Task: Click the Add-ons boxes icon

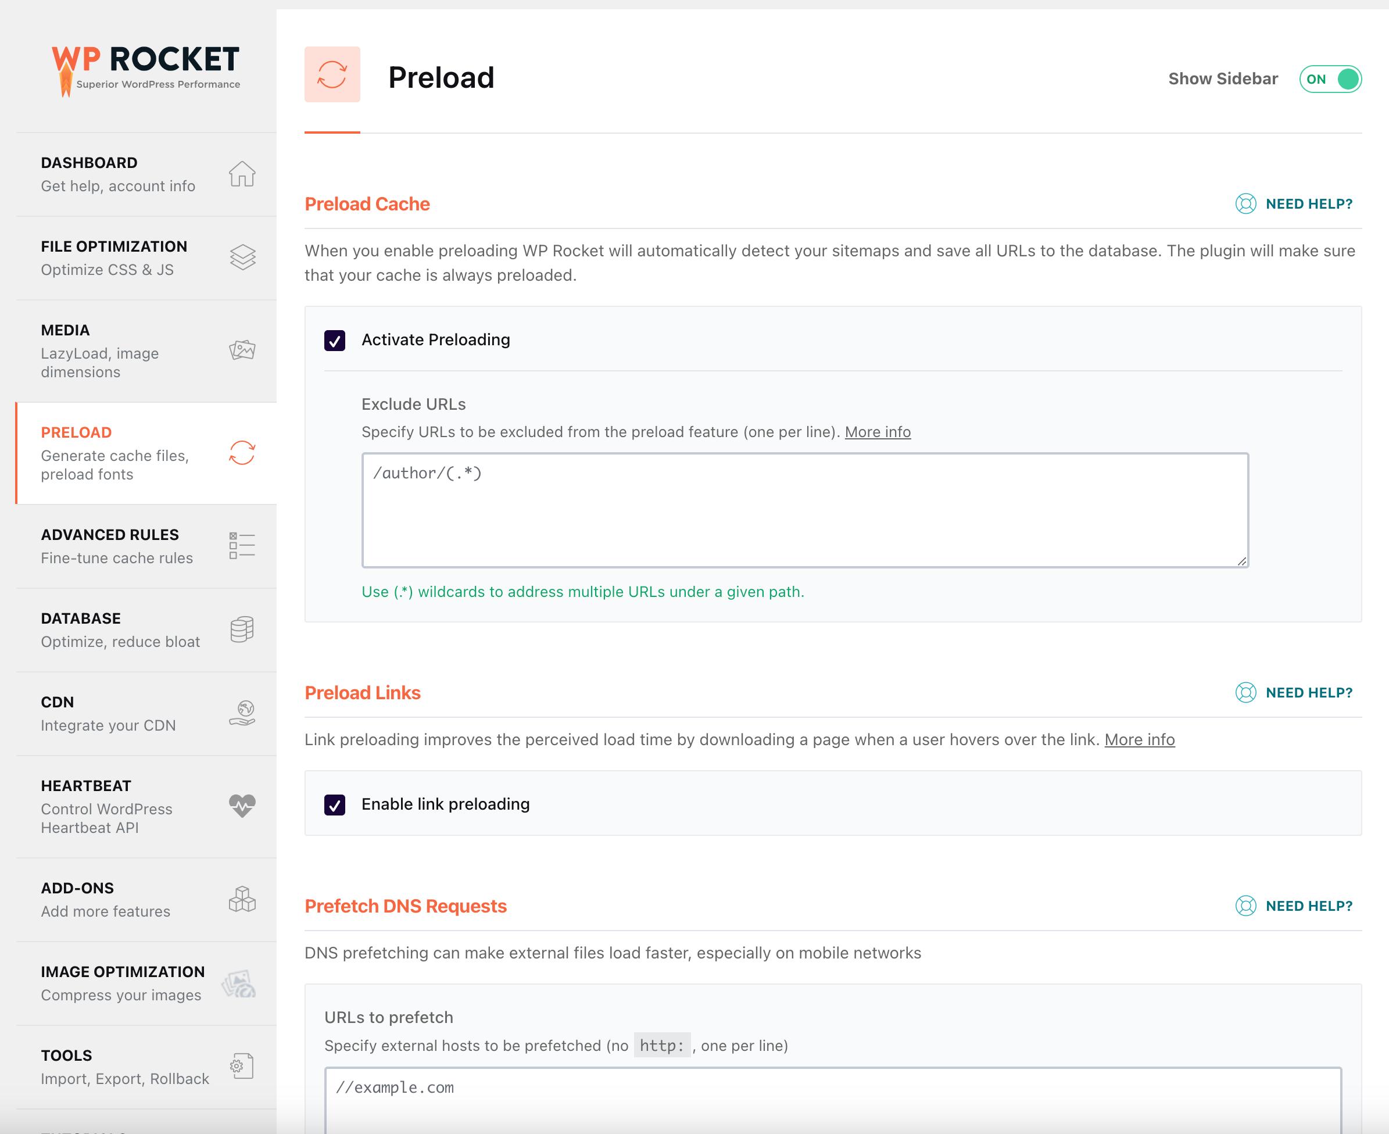Action: 242,899
